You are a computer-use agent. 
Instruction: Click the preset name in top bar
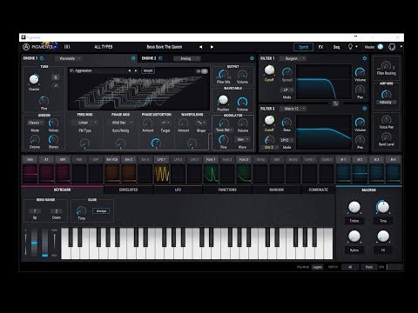point(165,47)
